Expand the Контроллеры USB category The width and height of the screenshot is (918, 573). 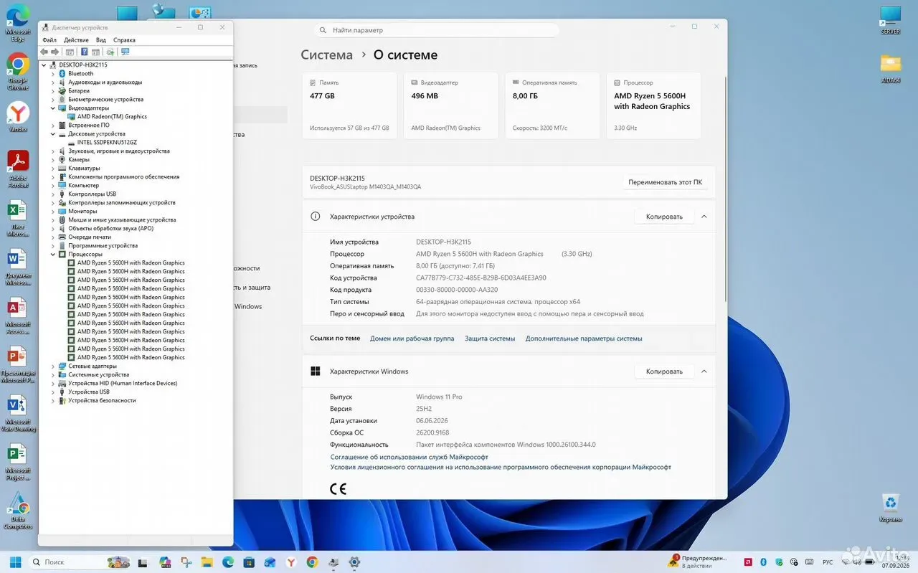[x=52, y=194]
